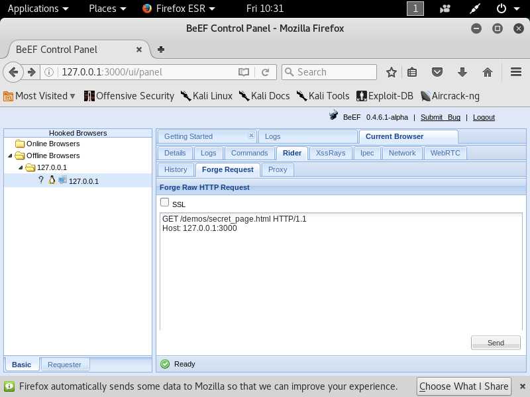
Task: Open the Places menu
Action: pyautogui.click(x=107, y=9)
